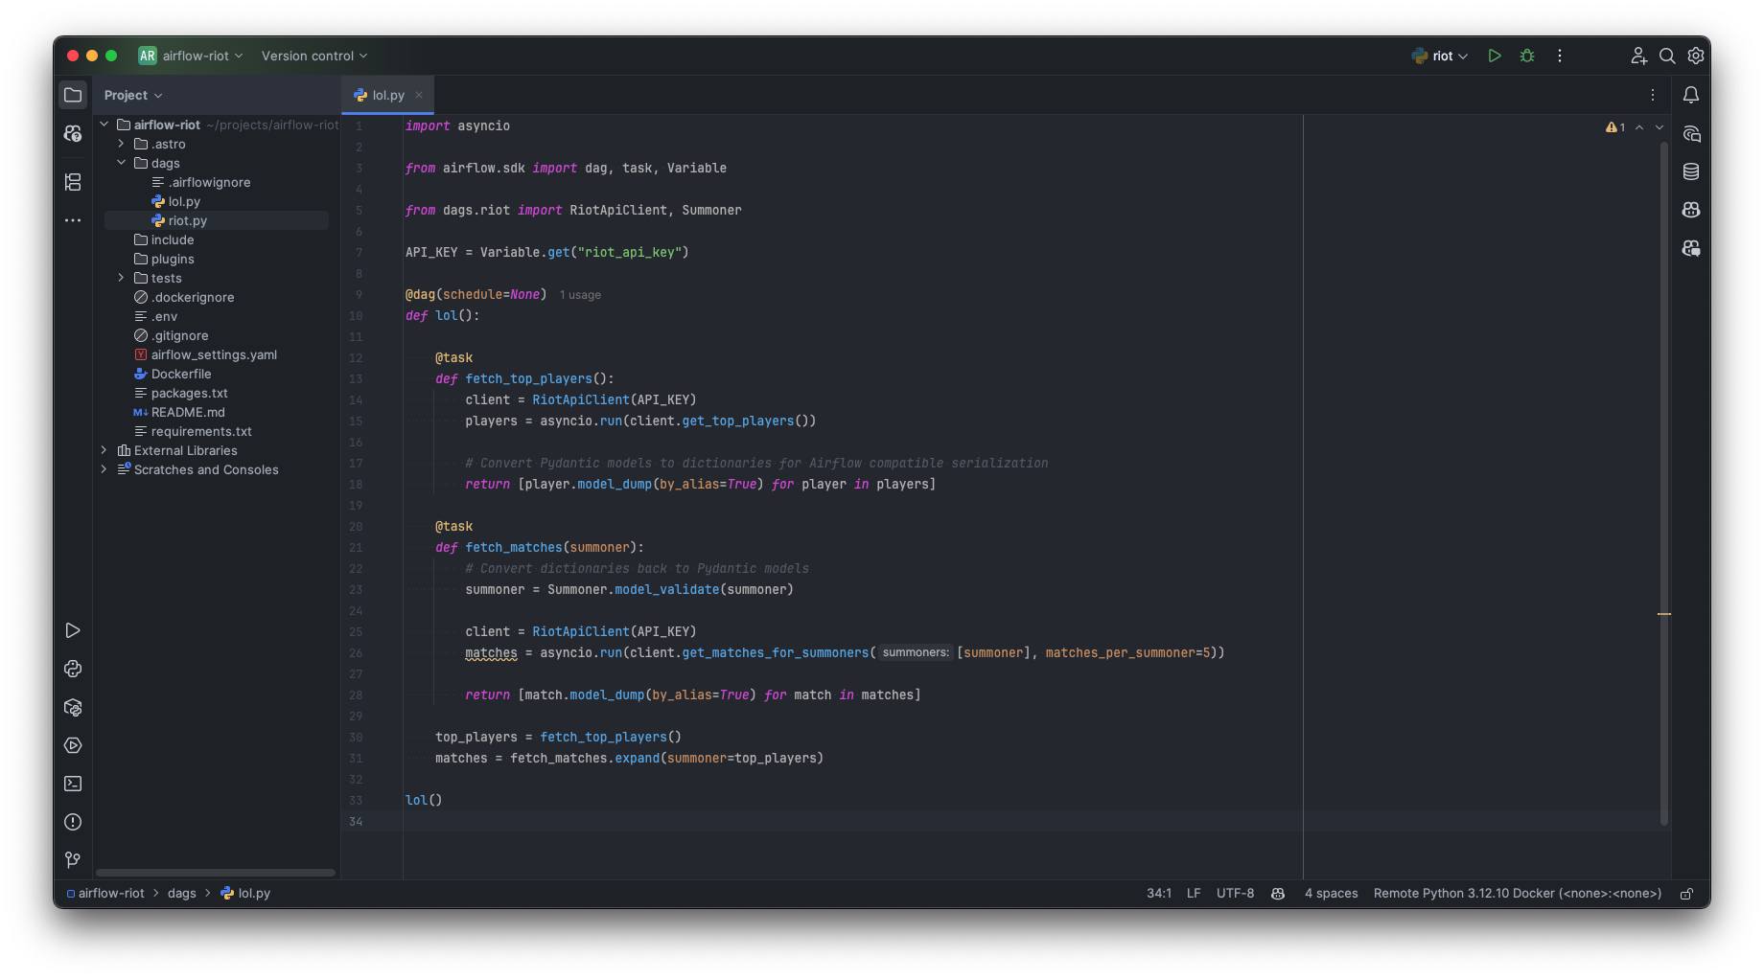The height and width of the screenshot is (979, 1764).
Task: Open the Terminal tool window
Action: 73,784
